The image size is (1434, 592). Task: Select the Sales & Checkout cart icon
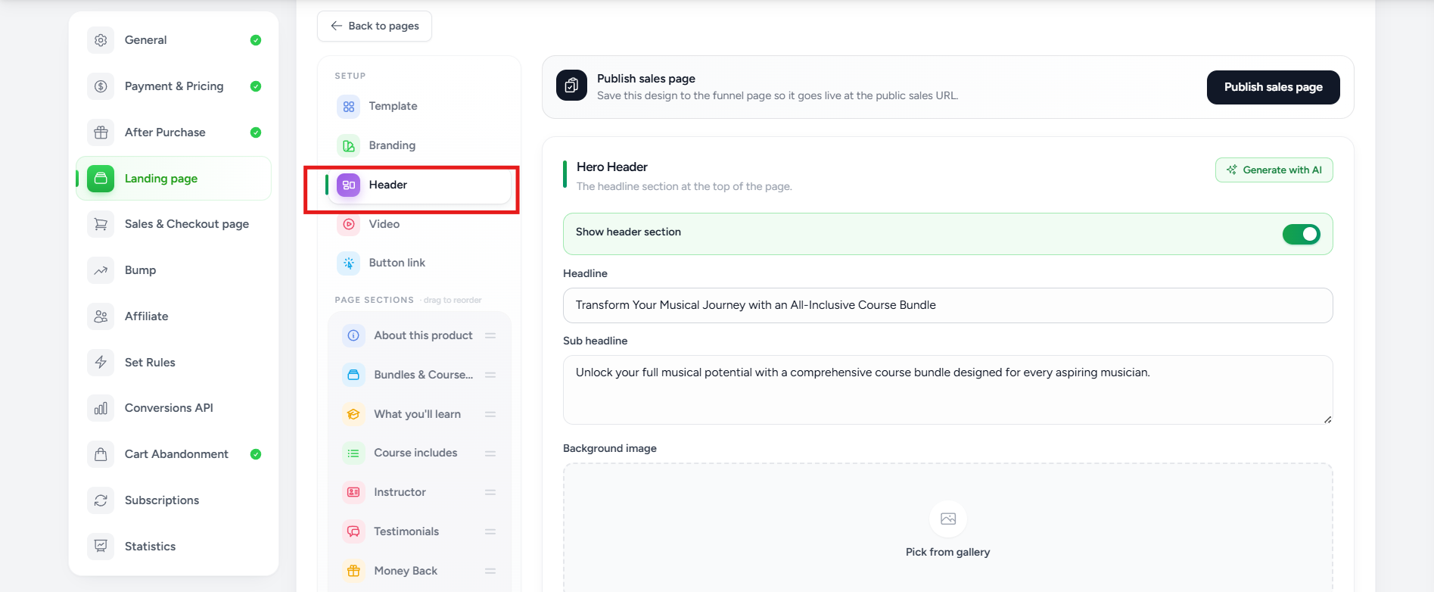101,224
